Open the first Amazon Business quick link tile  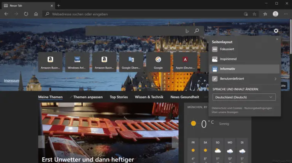50,62
